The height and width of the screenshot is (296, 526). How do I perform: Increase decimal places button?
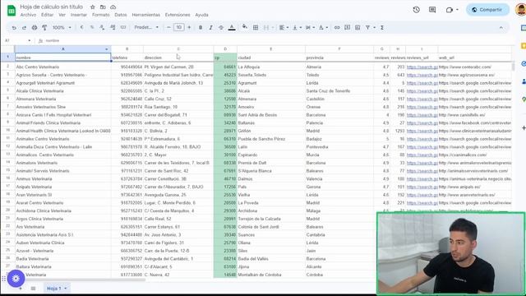pyautogui.click(x=113, y=27)
